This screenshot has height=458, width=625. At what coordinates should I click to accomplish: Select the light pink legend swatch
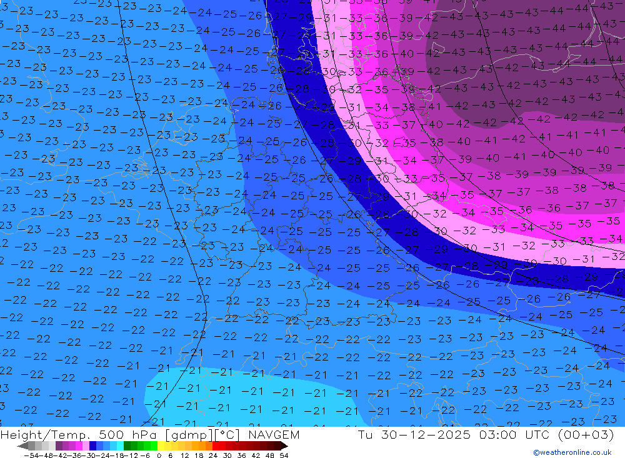[86, 446]
